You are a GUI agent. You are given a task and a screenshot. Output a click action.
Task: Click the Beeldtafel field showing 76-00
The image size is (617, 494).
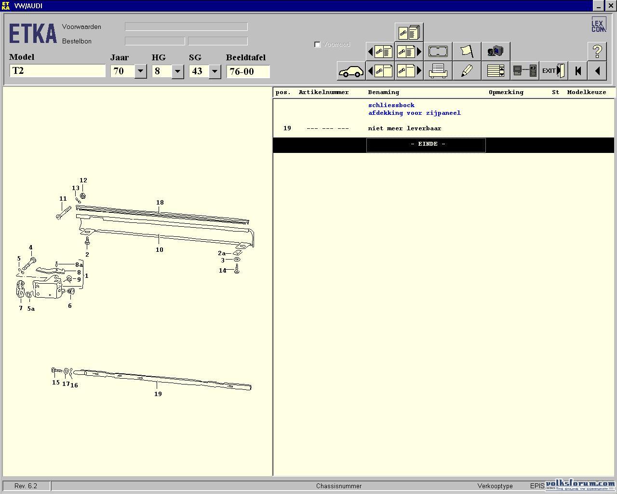click(x=248, y=71)
